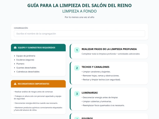Image resolution: width=159 pixels, height=119 pixels.
Task: Click the list item 'Escaleras (seguras)'
Action: (25, 60)
